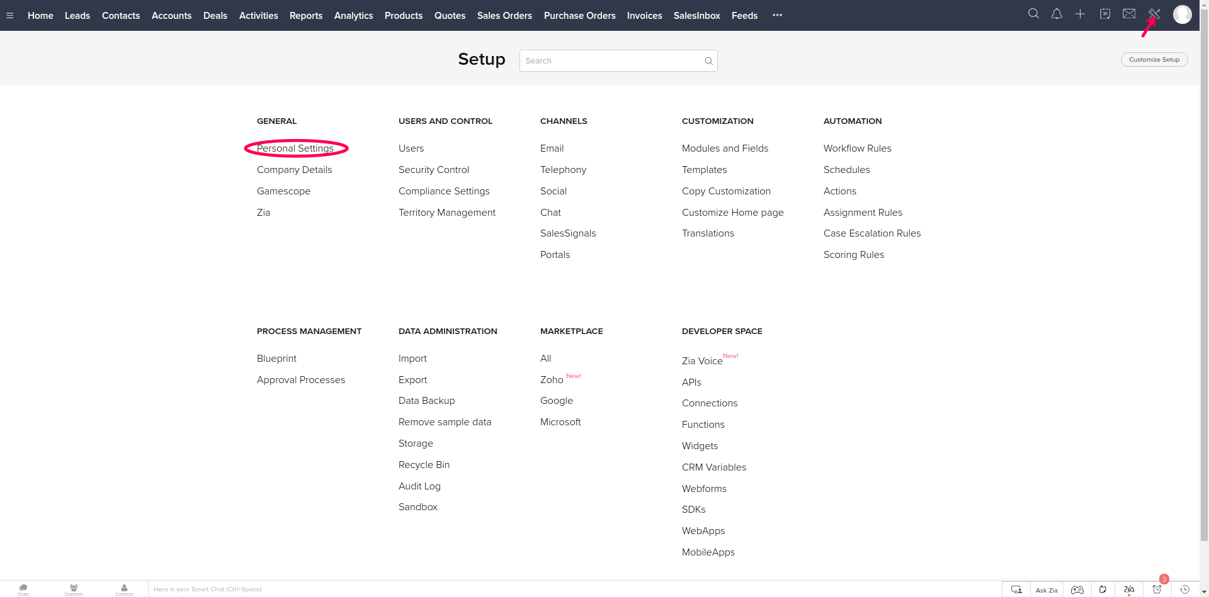Open SalesSignals settings
Image resolution: width=1209 pixels, height=597 pixels.
[568, 233]
